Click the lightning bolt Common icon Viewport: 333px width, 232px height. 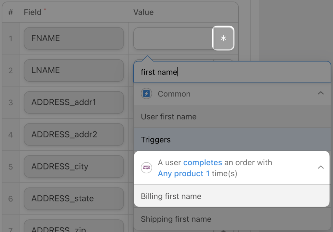pos(146,94)
